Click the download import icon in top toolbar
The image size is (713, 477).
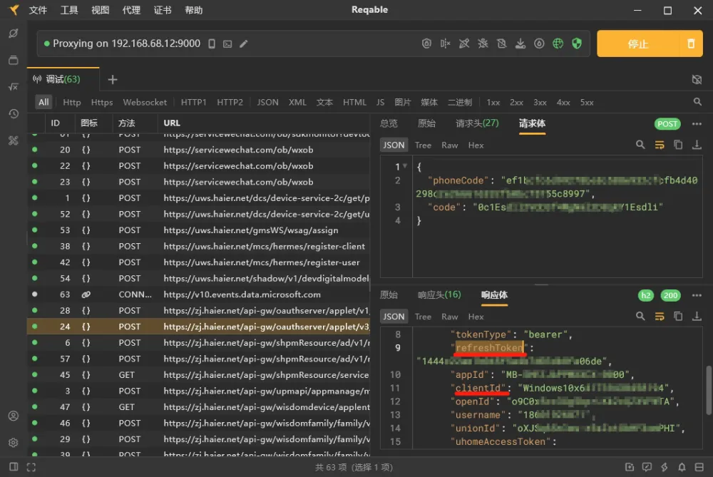[x=520, y=43]
